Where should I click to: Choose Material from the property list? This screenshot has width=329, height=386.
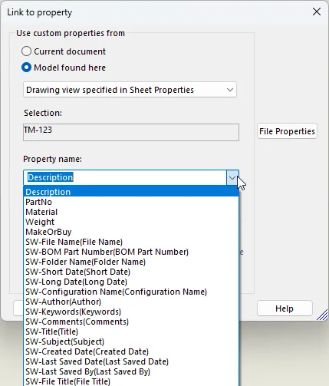coord(131,212)
